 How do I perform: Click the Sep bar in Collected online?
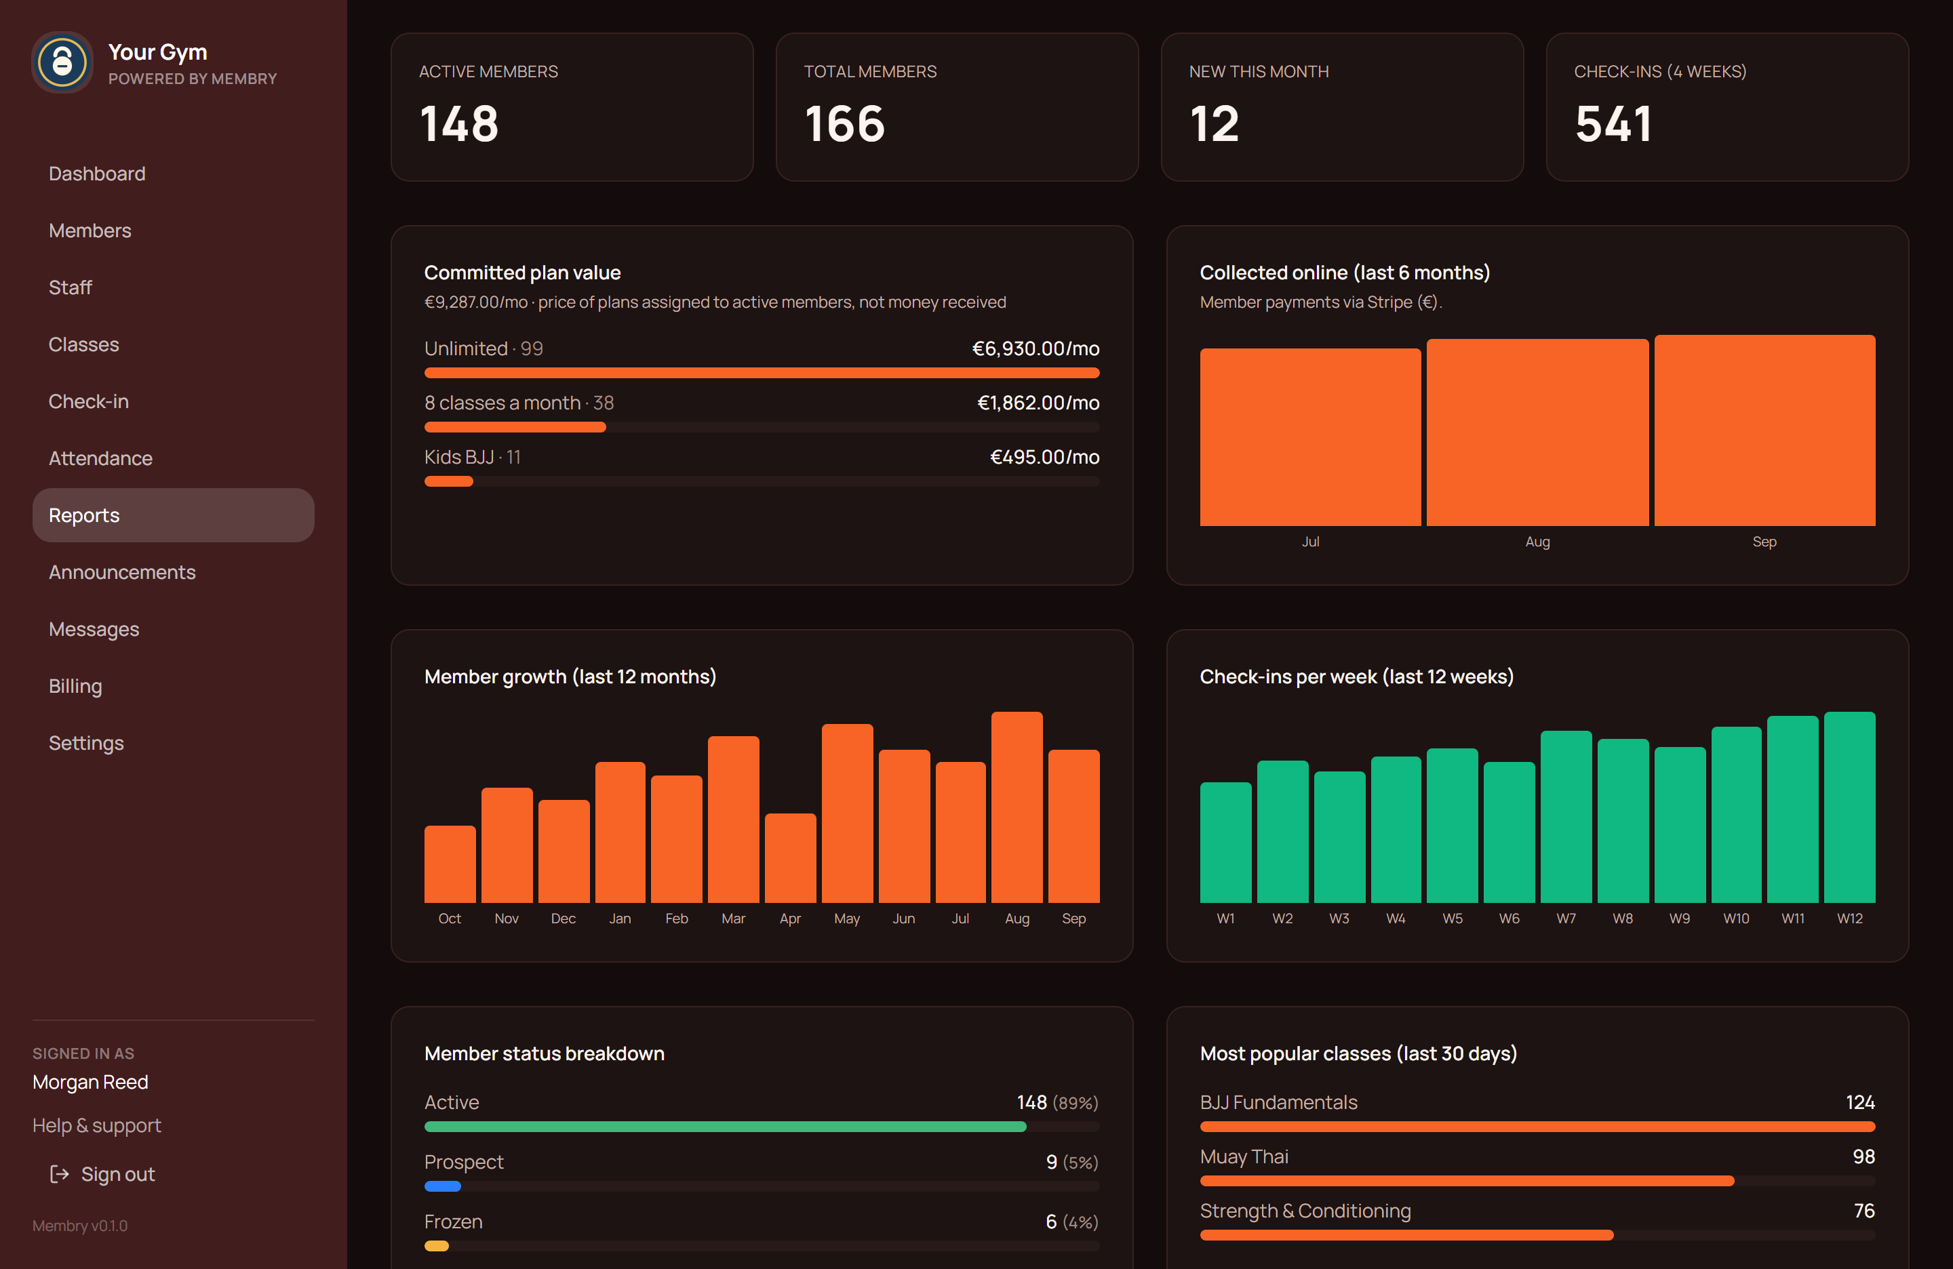click(x=1765, y=430)
